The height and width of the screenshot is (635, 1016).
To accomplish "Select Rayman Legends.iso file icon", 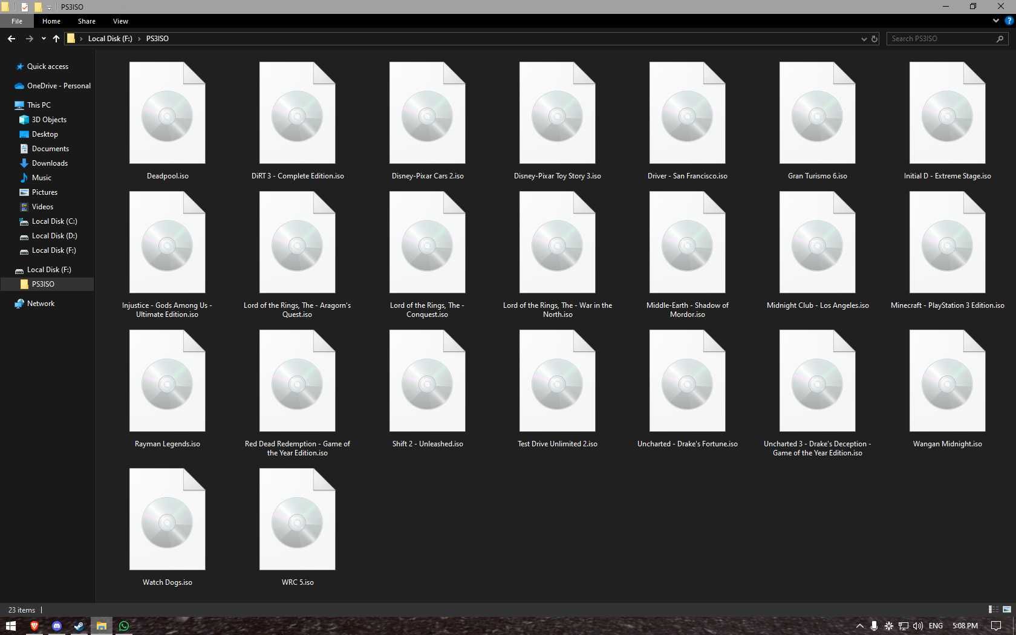I will [167, 380].
